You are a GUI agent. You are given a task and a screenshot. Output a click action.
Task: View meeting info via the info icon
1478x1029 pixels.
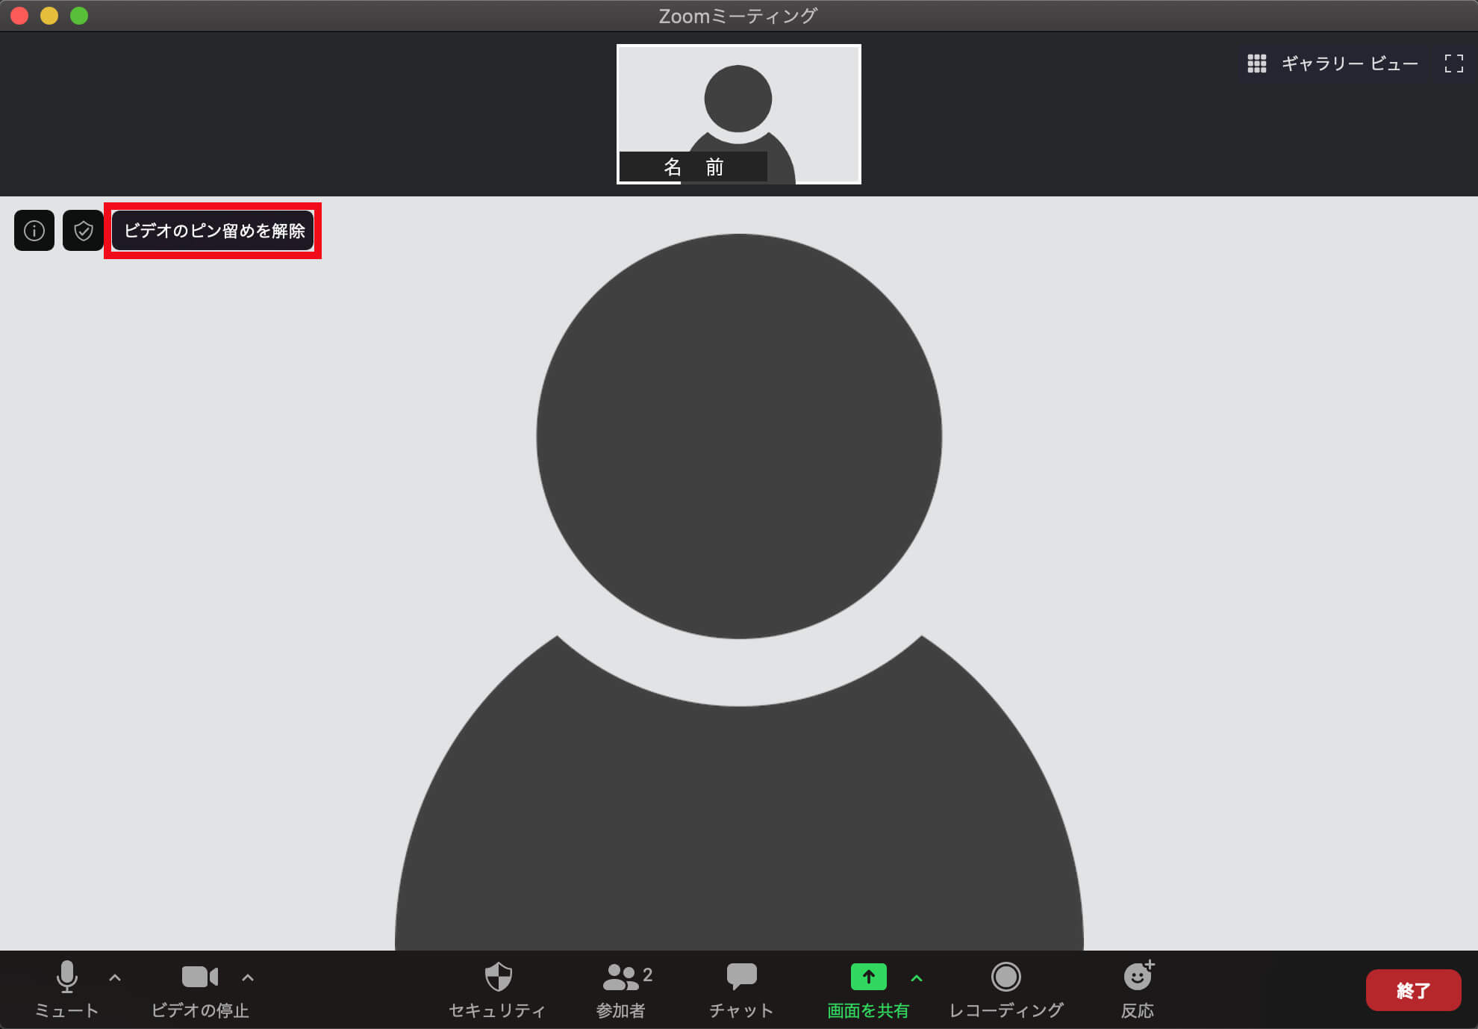(x=34, y=231)
